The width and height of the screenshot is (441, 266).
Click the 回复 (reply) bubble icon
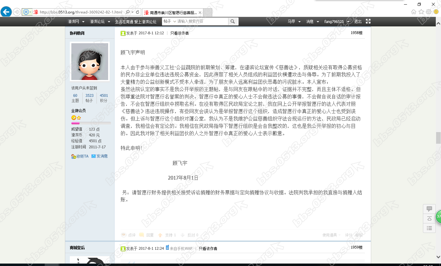coord(141,235)
